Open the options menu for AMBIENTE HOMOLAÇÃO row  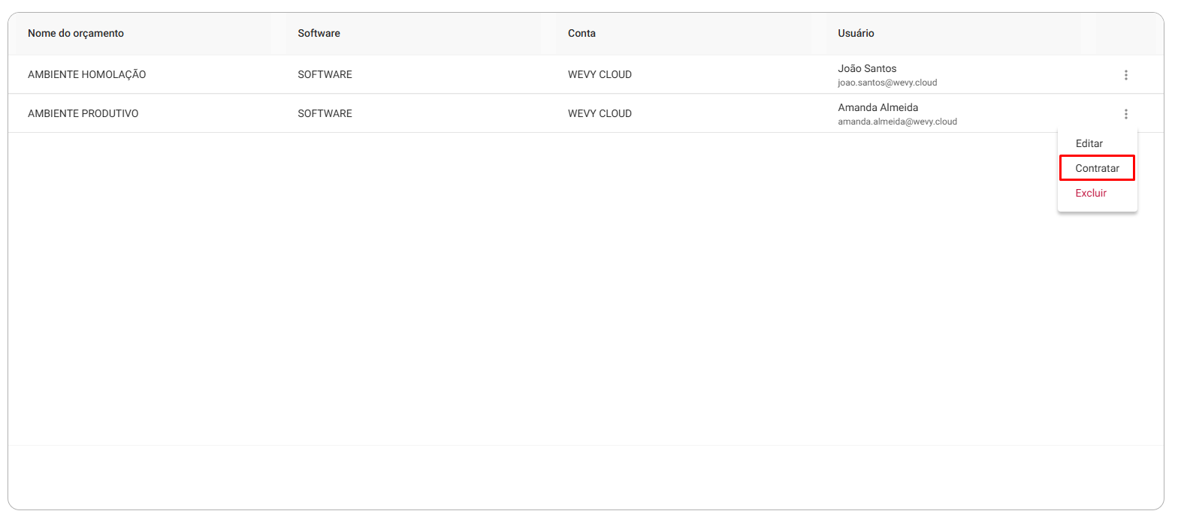click(x=1125, y=75)
